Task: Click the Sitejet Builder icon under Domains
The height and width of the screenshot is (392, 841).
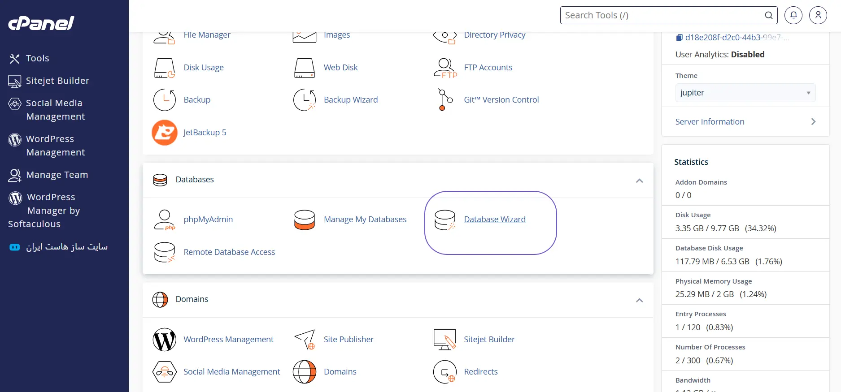Action: [445, 340]
